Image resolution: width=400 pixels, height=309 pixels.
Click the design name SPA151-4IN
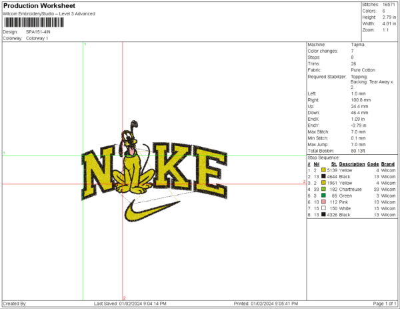(38, 32)
